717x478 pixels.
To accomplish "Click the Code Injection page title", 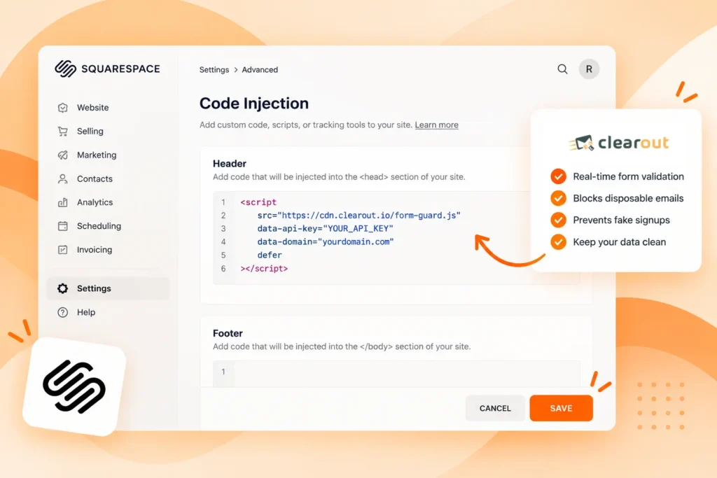I will [x=253, y=104].
